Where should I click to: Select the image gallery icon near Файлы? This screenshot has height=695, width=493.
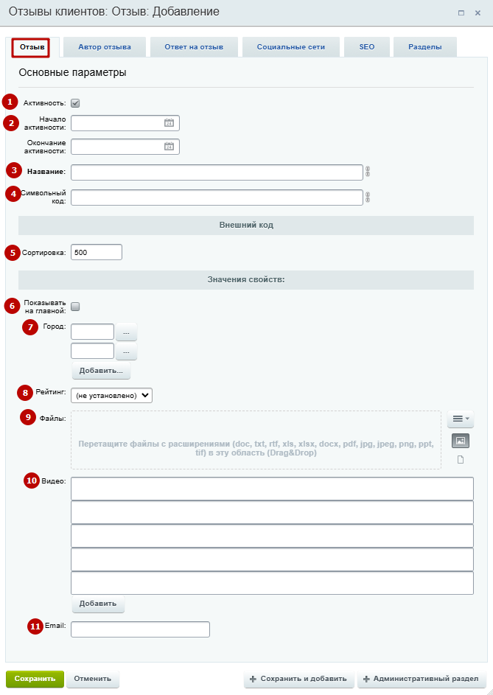tap(460, 441)
